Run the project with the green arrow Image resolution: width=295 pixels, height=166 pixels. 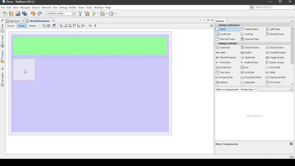coord(94,13)
